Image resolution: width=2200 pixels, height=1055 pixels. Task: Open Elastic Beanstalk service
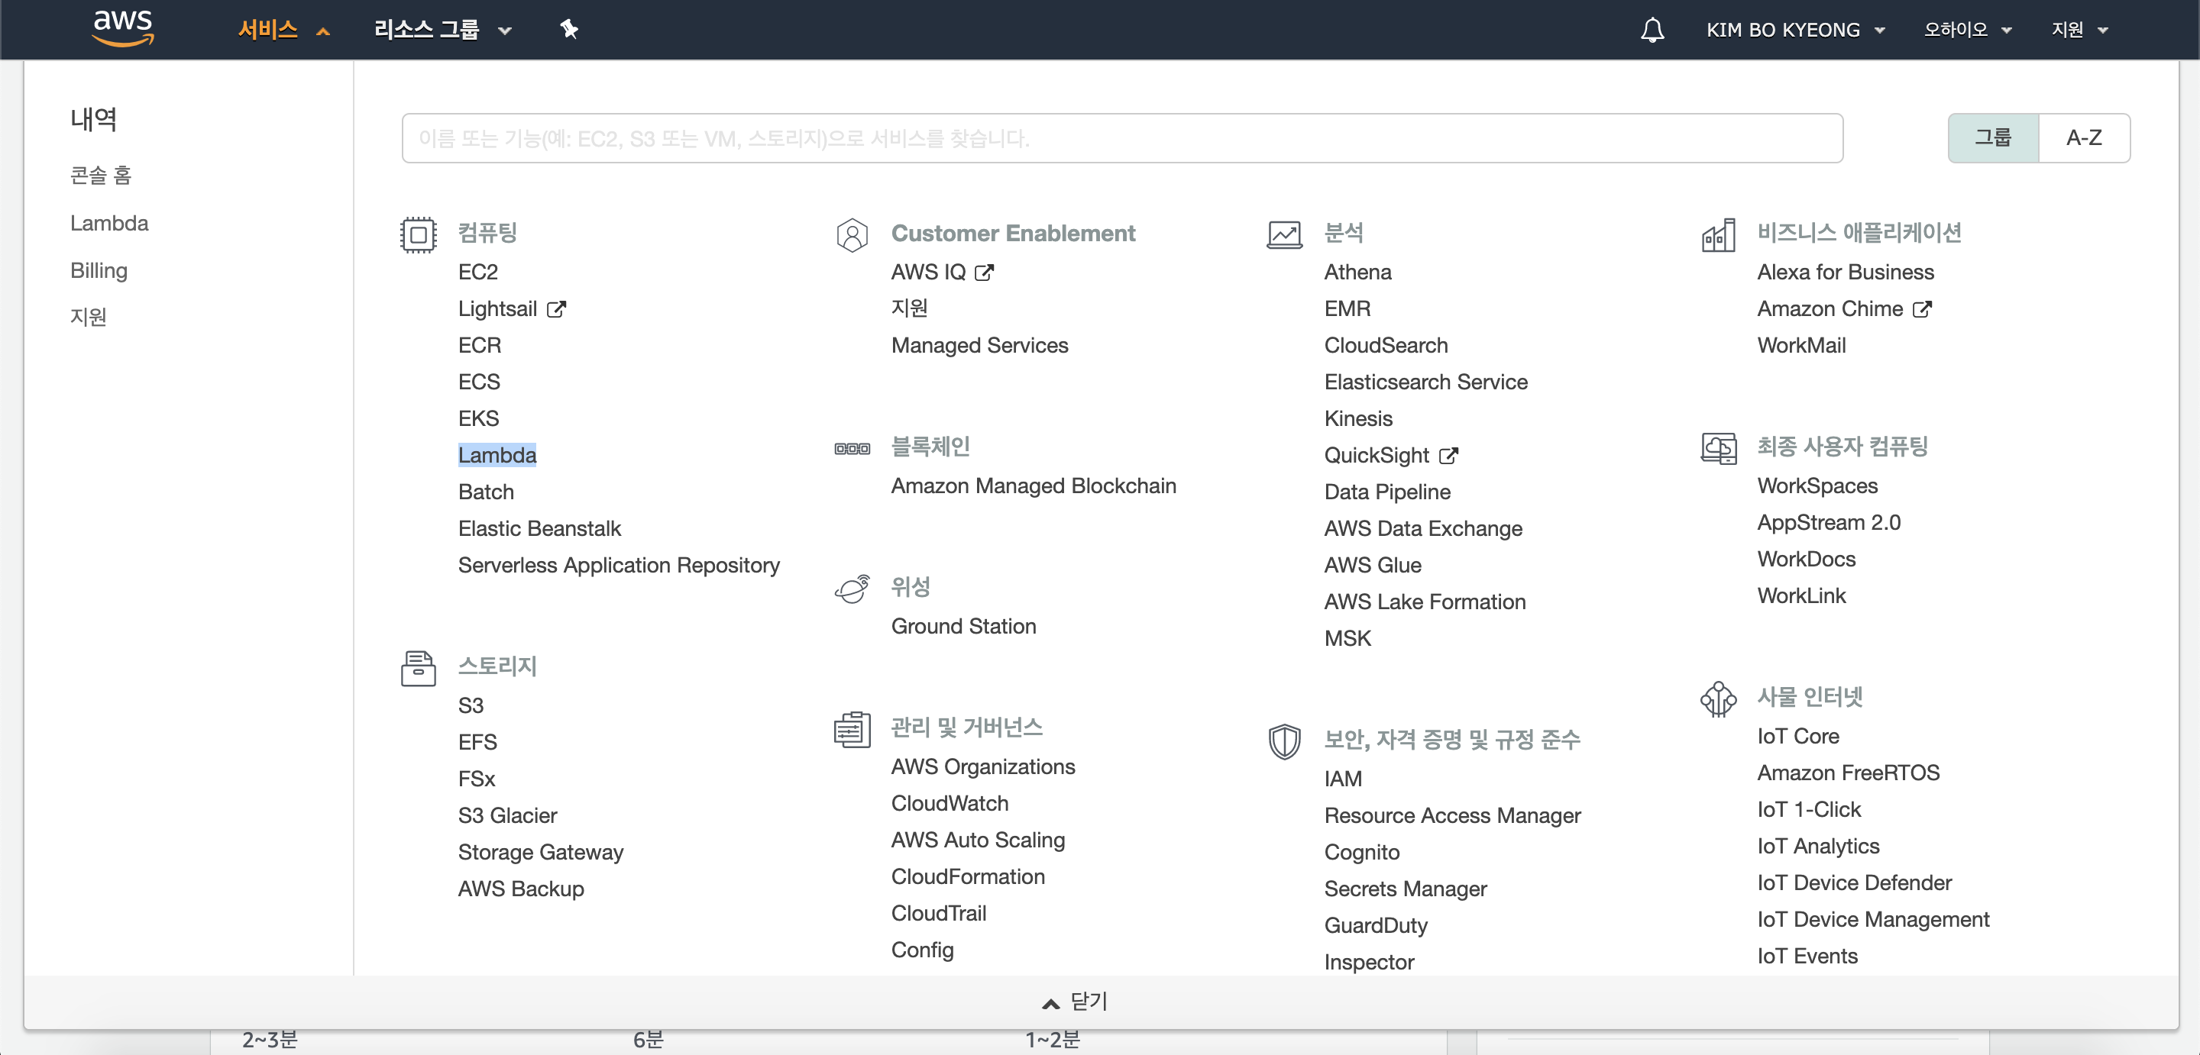pyautogui.click(x=539, y=529)
